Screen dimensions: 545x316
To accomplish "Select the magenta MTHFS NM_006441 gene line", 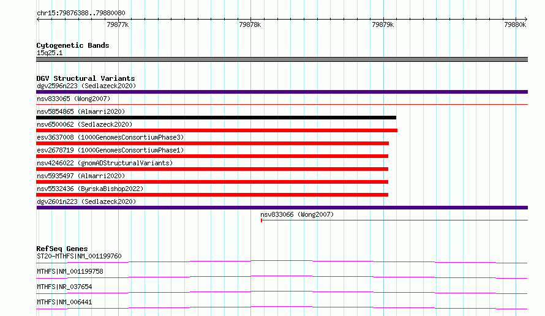I will tap(282, 307).
